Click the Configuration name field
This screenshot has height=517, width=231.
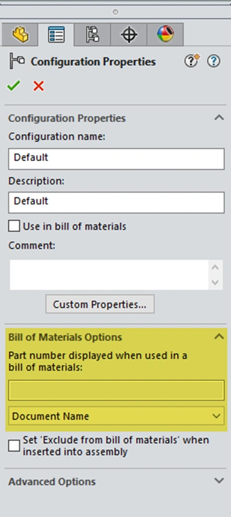coord(116,159)
